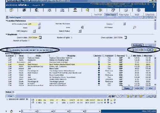The height and width of the screenshot is (113, 160).
Task: Click the last globe icon in the main toolbar
Action: coord(139,10)
